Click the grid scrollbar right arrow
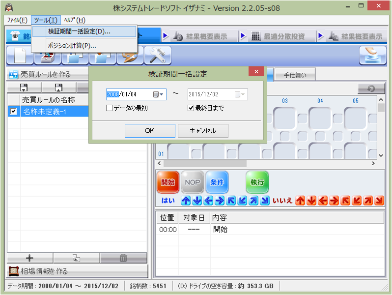 click(373, 163)
